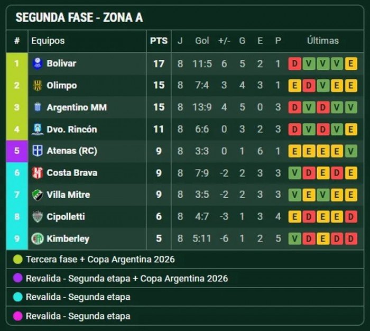
Task: Select the Equipos column header
Action: coord(48,41)
